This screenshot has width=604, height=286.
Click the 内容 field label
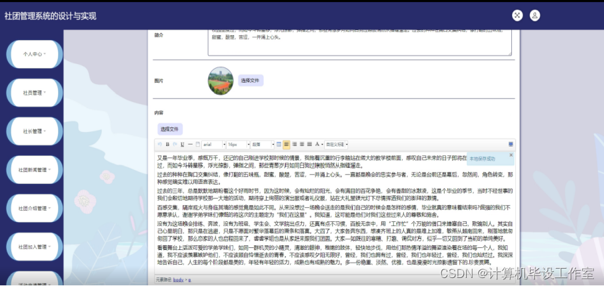click(159, 113)
